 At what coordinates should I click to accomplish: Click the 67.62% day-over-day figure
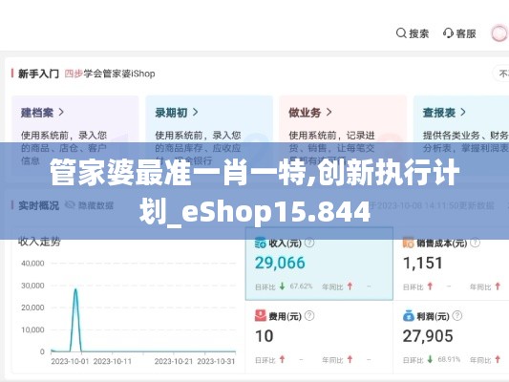point(301,286)
